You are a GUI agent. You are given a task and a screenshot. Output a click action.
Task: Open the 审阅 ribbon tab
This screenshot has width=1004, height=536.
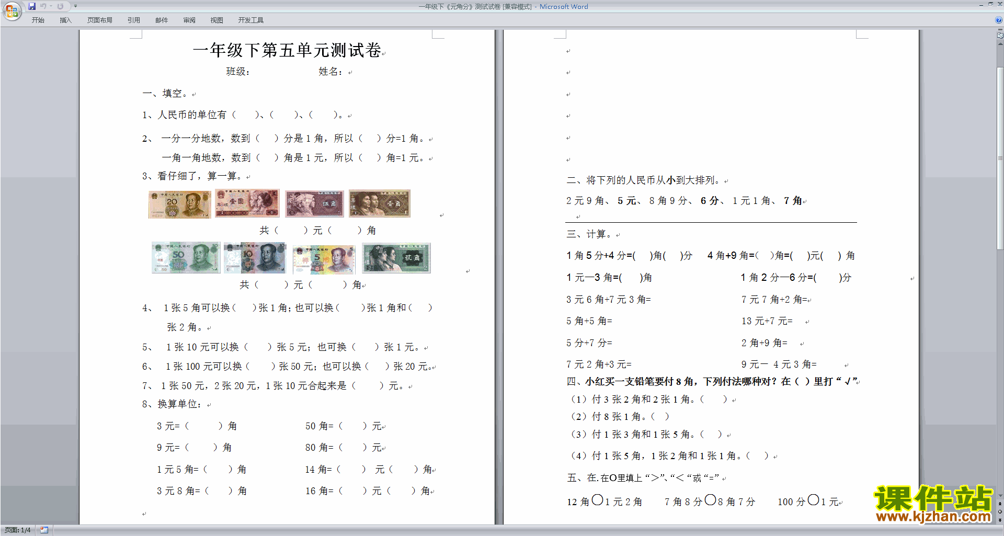click(189, 20)
